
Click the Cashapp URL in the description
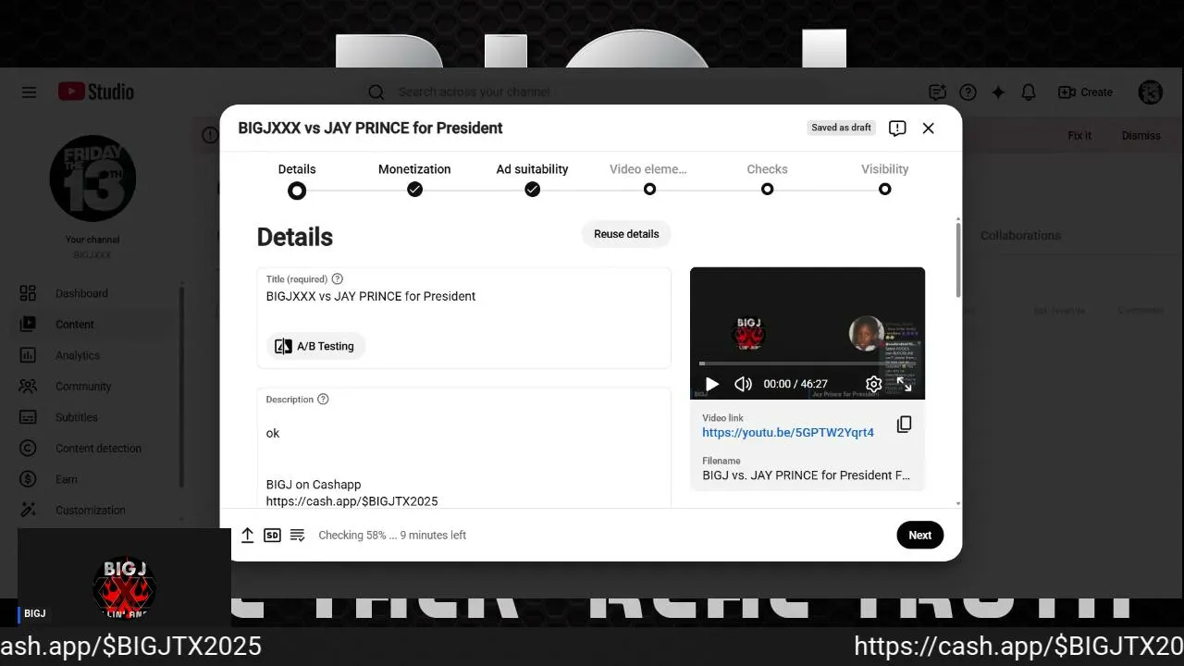point(351,501)
